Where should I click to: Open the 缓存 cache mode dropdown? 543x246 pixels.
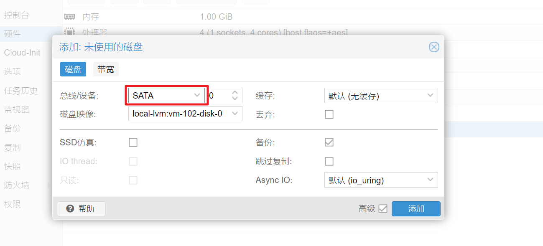point(430,96)
